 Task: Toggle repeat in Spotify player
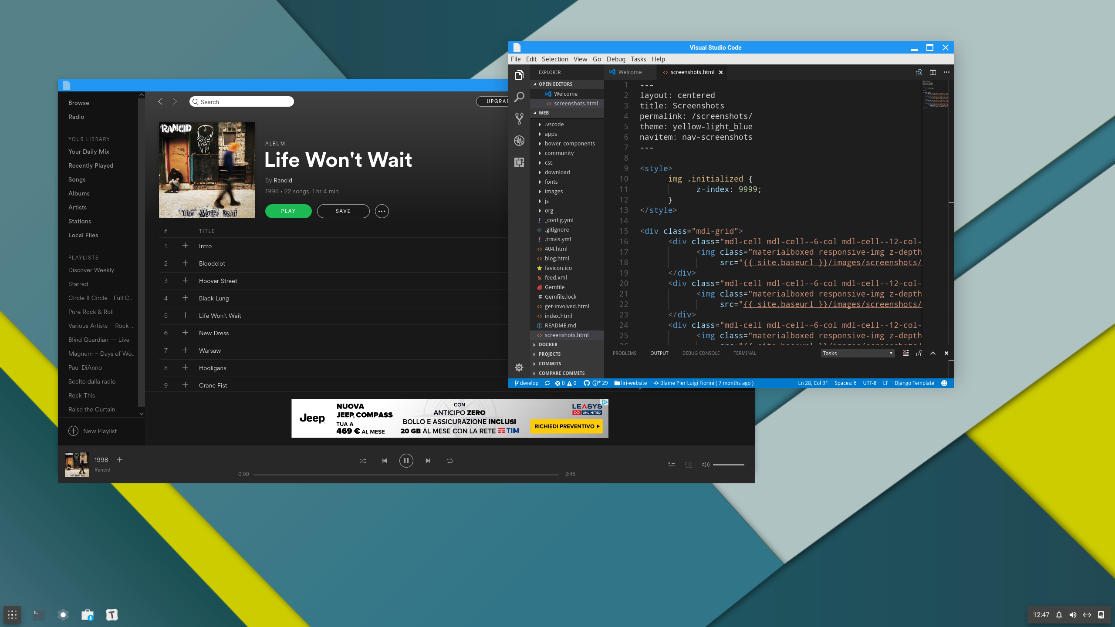pos(450,461)
